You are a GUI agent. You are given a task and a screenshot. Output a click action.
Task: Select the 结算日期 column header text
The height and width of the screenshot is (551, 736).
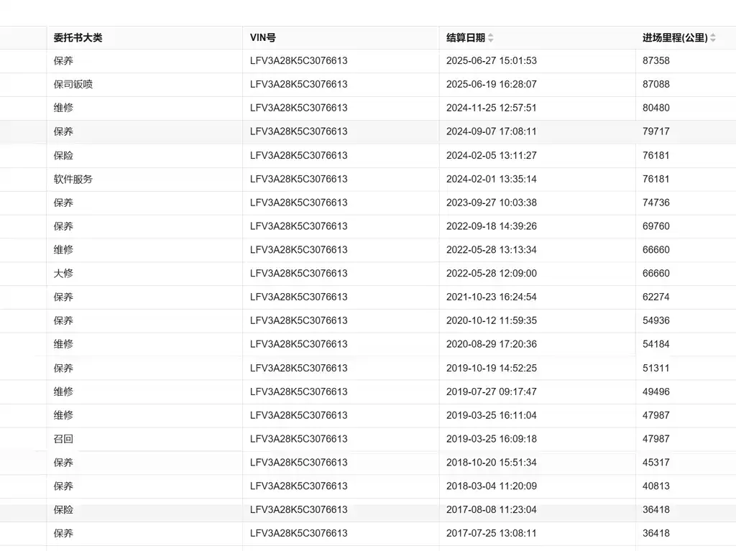tap(465, 37)
